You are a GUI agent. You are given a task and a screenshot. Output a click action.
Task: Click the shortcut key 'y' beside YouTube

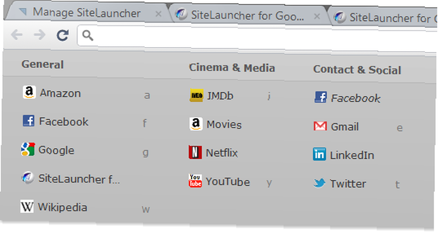coord(269,183)
